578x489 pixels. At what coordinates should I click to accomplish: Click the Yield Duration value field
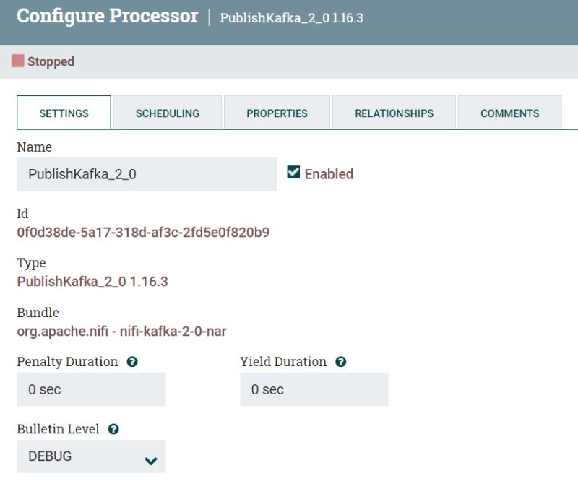coord(314,389)
